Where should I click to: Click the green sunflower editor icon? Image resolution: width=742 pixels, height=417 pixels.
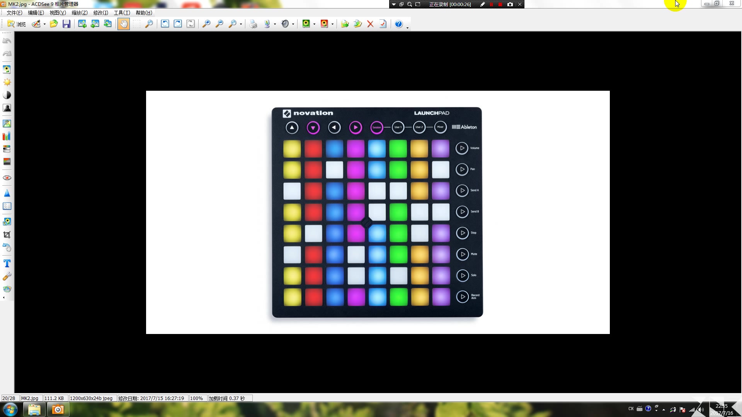306,24
